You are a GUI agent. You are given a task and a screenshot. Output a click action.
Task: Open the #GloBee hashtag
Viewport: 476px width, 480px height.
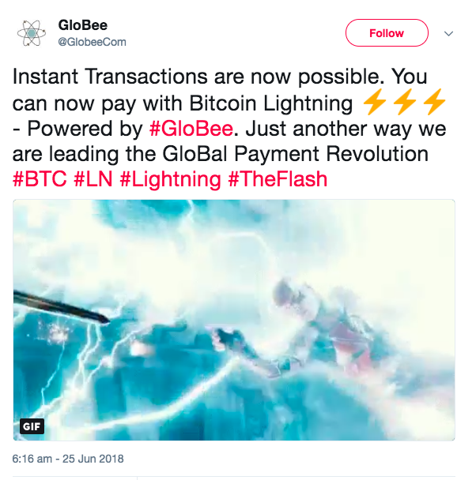point(191,128)
